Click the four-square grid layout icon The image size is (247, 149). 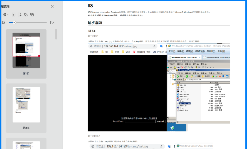4,15
